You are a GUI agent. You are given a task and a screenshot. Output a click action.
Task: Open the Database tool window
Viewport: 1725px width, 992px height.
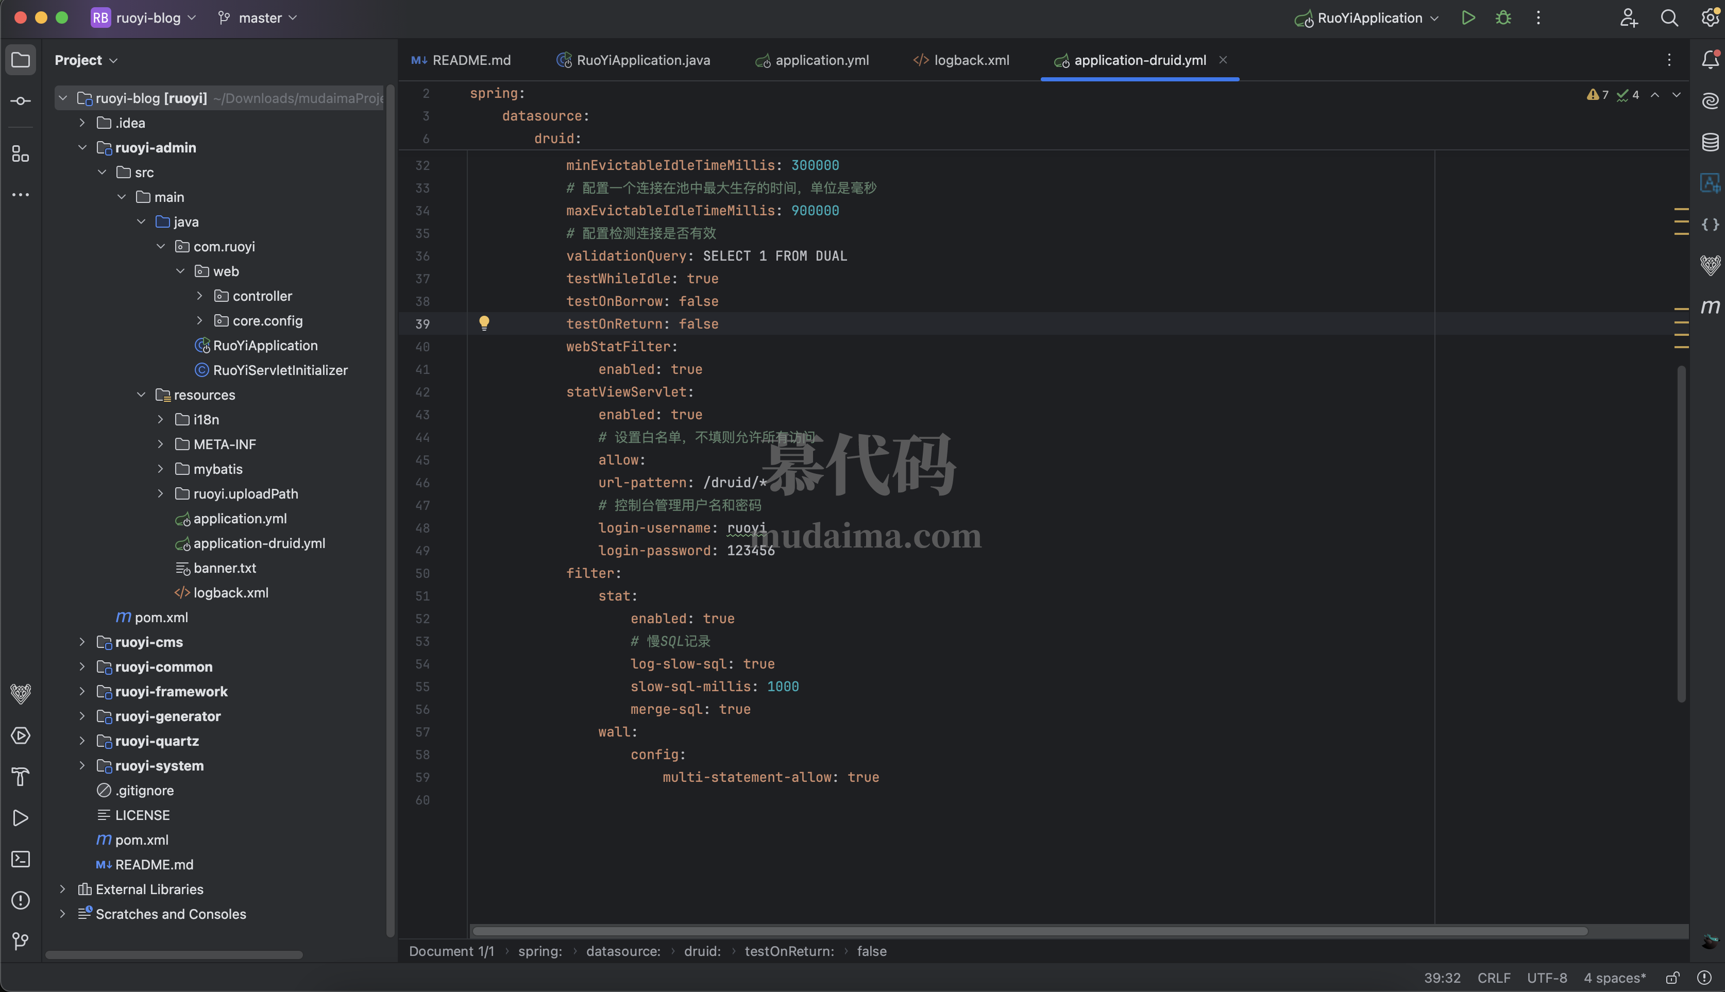1710,142
